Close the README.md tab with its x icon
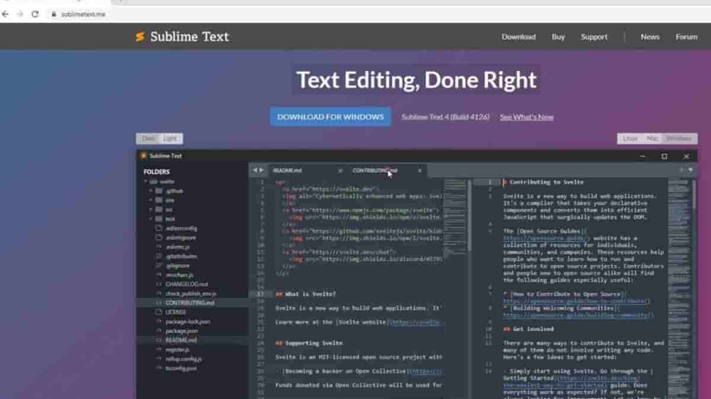The image size is (711, 399). (x=340, y=170)
